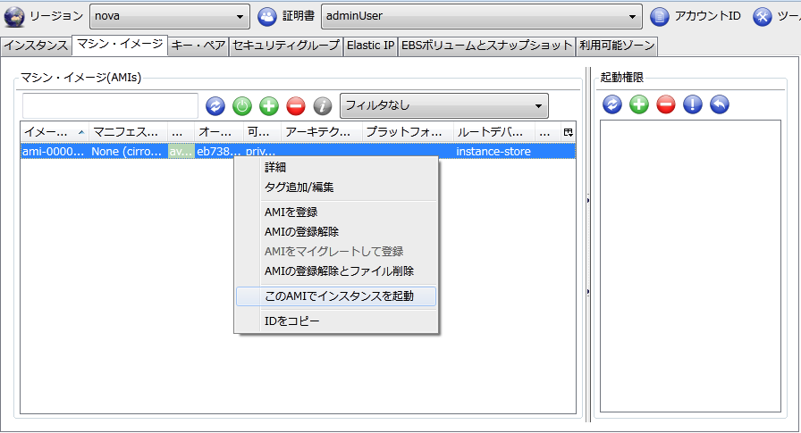Open the リージョン dropdown showing nova
Image resolution: width=801 pixels, height=433 pixels.
coord(169,16)
